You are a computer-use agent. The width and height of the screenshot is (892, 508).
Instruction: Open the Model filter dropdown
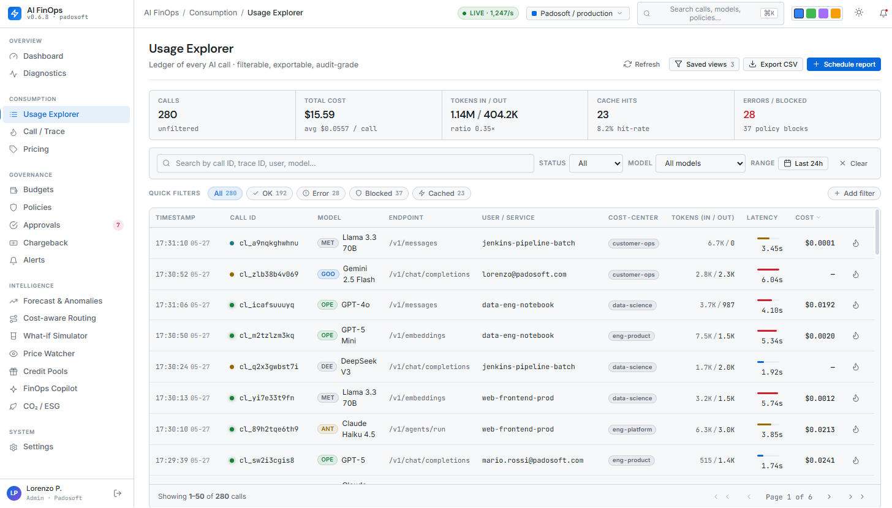click(x=700, y=163)
